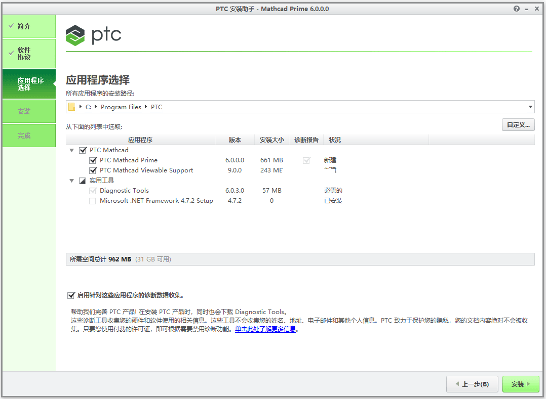This screenshot has height=399, width=546.
Task: Click the diagnostic report icon for Mathcad Prime
Action: pos(306,160)
